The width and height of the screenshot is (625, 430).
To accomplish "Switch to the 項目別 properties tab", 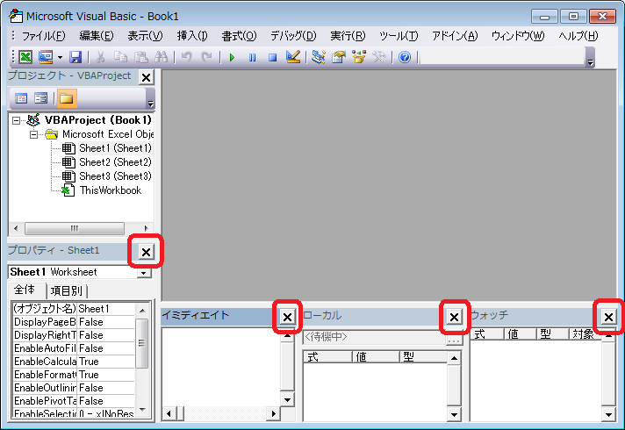I will [x=66, y=290].
